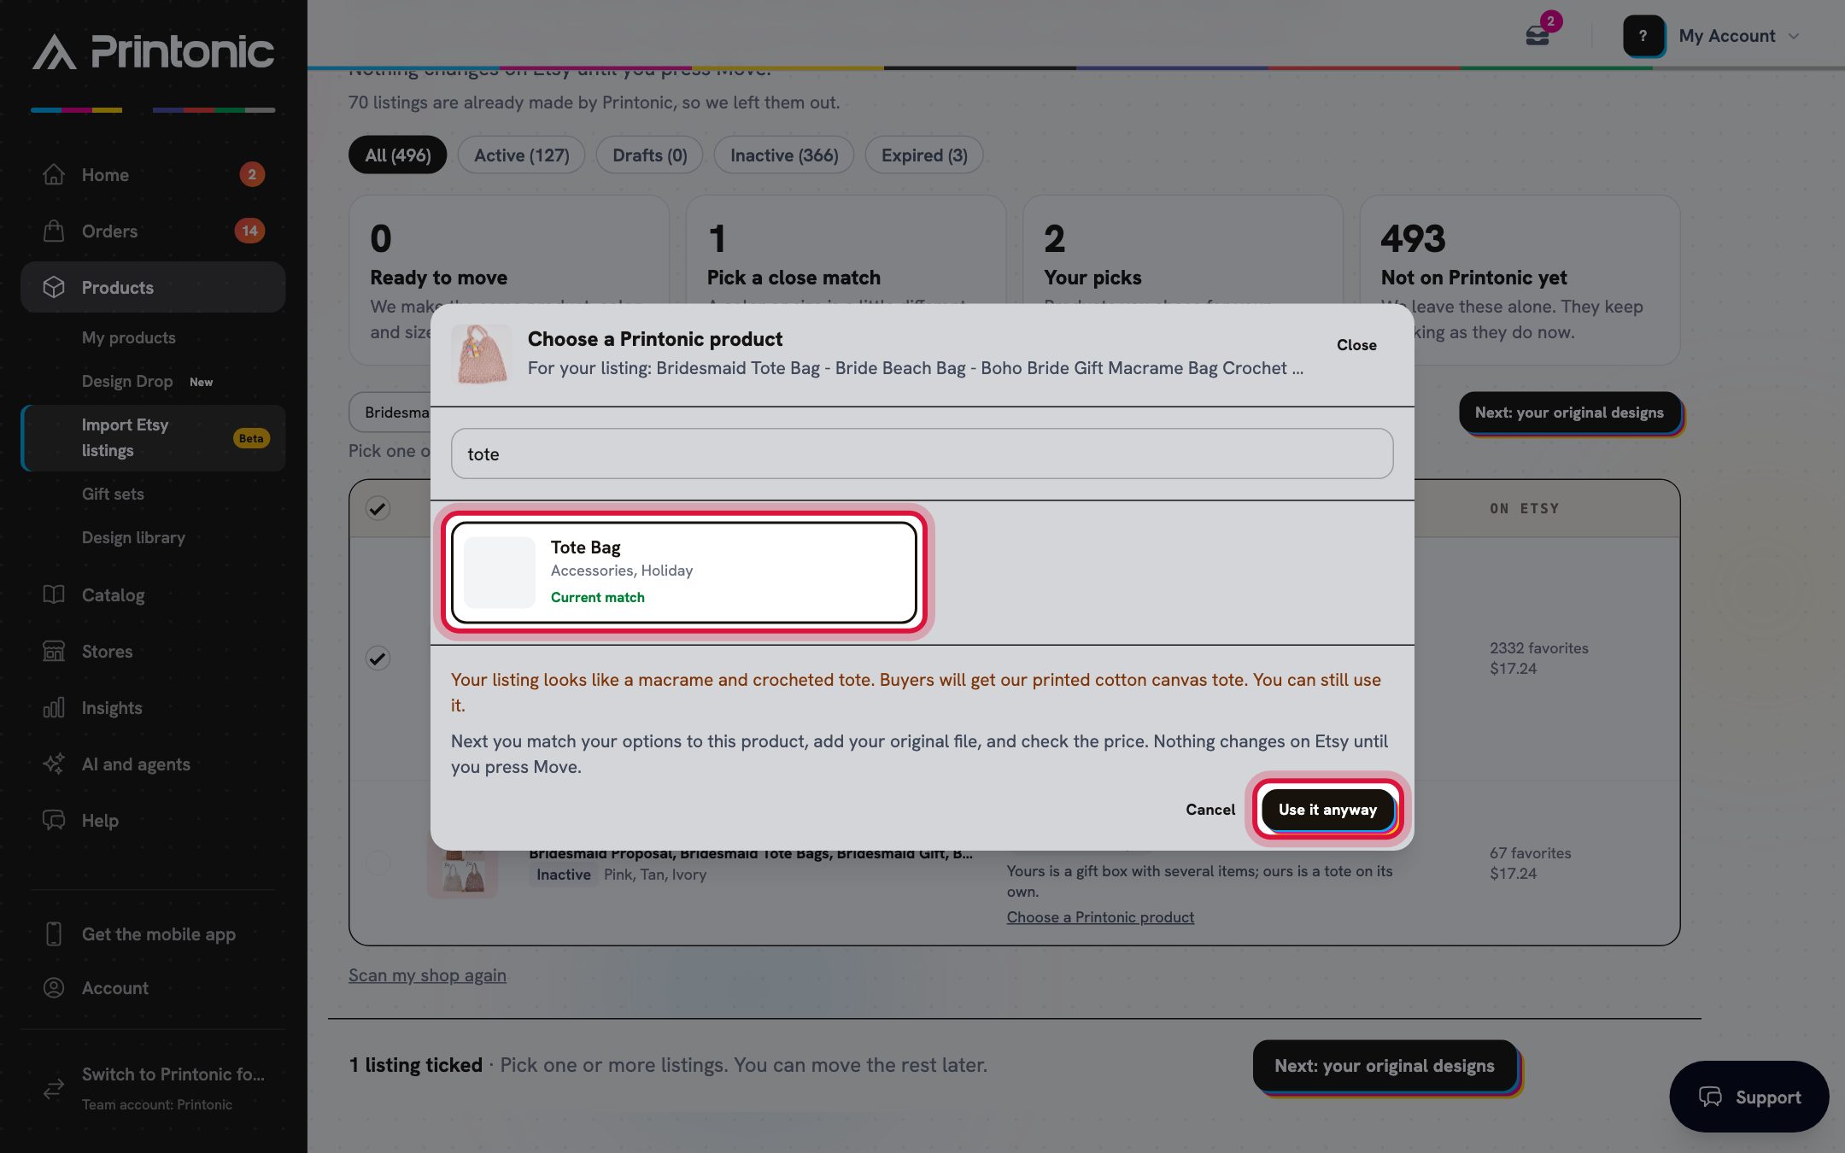Open the Catalog book icon

pos(54,594)
